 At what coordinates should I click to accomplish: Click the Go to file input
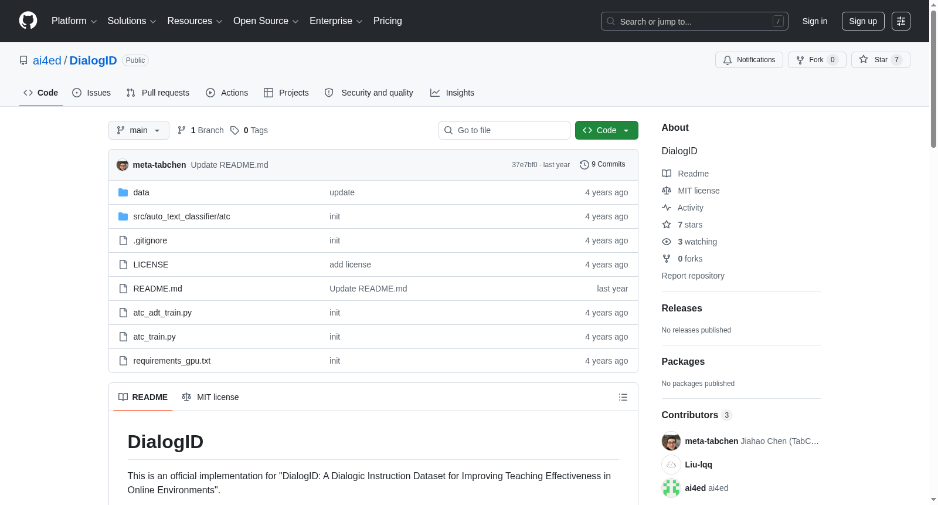504,130
